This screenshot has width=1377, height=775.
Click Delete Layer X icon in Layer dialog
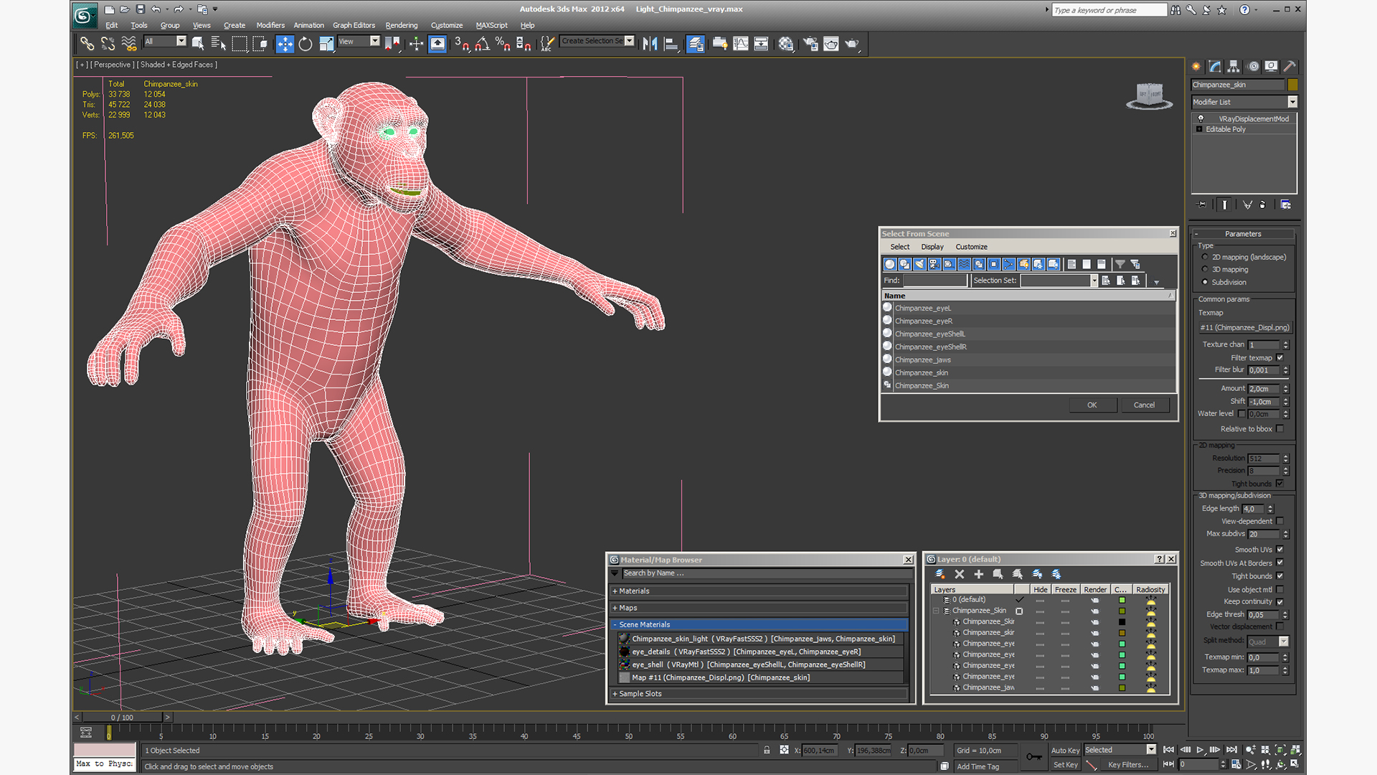tap(960, 574)
